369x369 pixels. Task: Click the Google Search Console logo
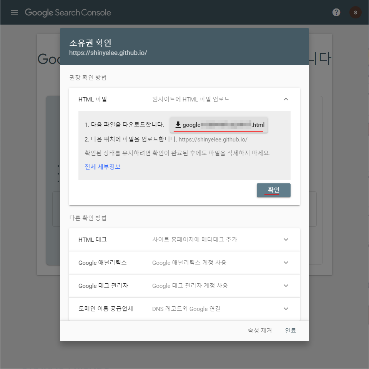68,12
